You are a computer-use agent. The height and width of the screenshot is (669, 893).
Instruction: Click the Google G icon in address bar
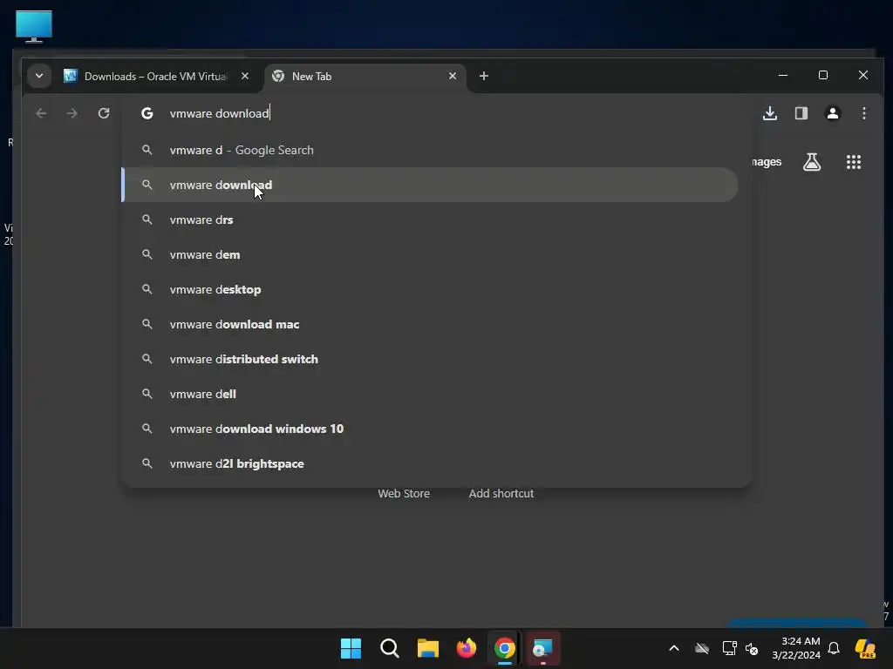click(147, 113)
